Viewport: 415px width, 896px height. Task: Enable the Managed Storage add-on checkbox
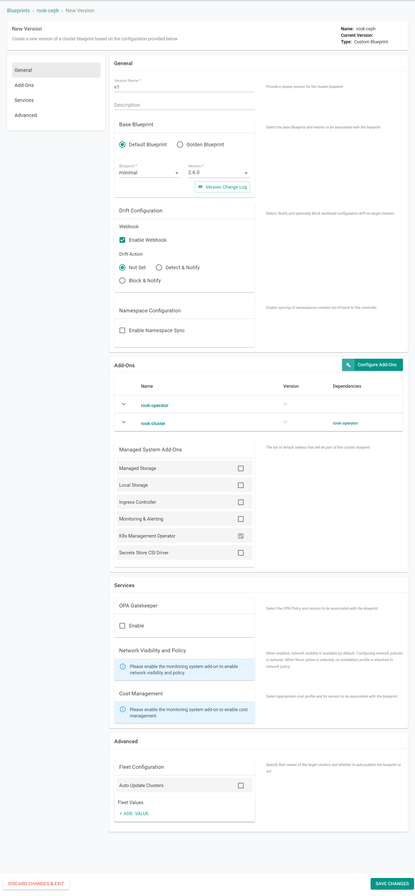(241, 468)
